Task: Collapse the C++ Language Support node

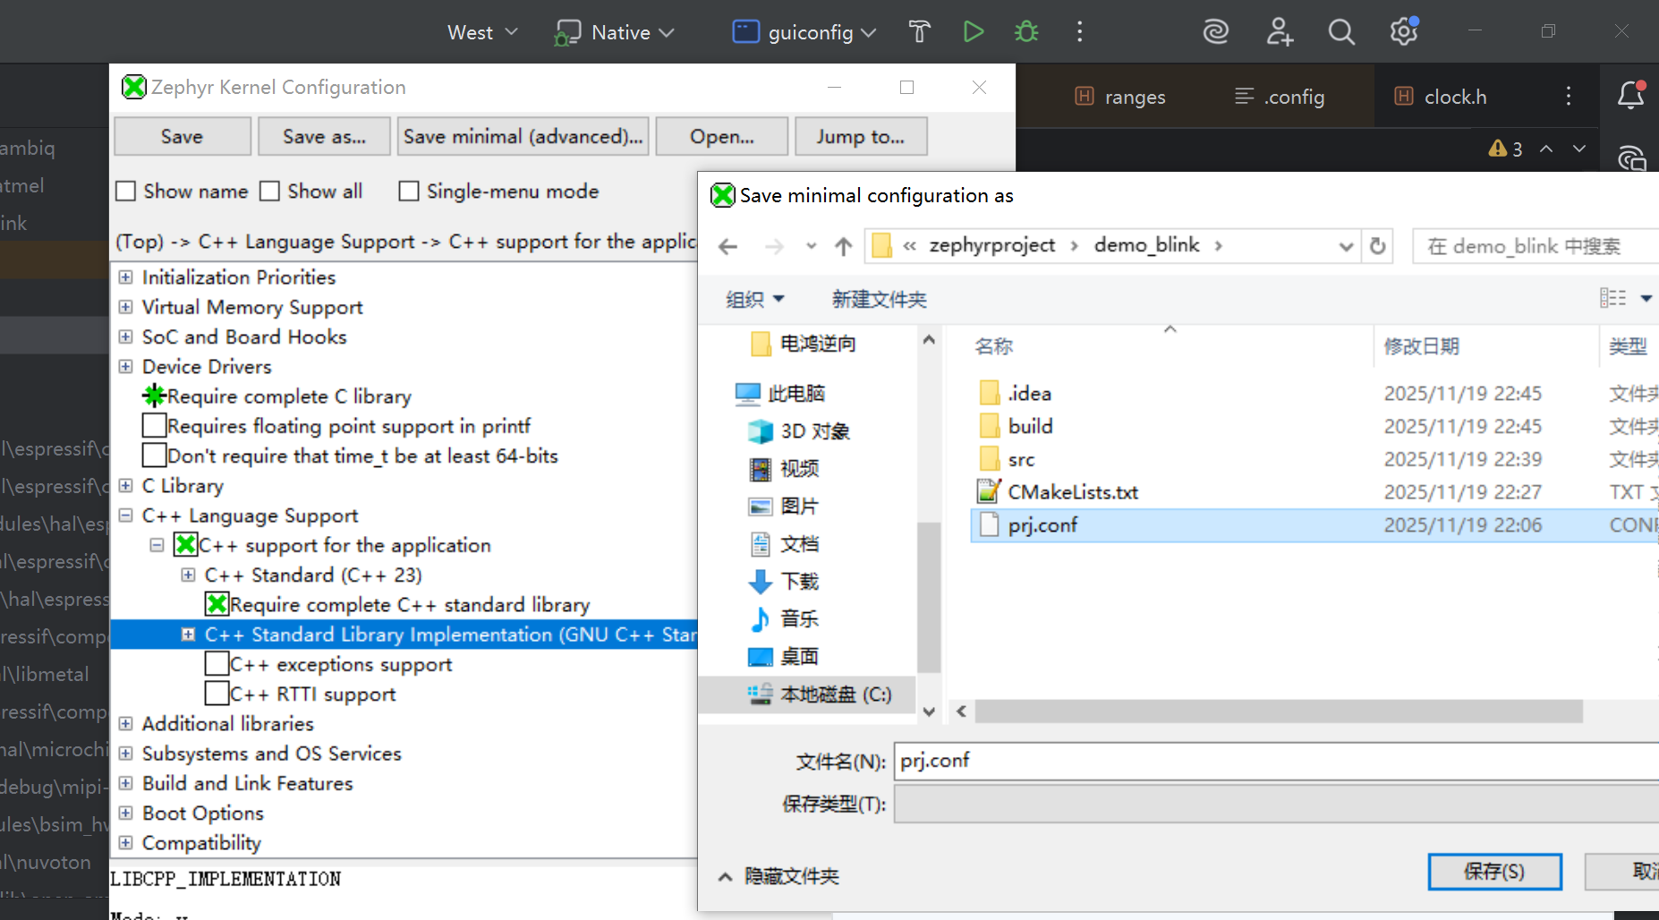Action: click(x=126, y=515)
